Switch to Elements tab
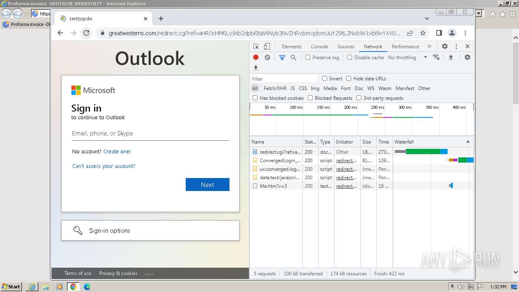519x292 pixels. (x=292, y=46)
